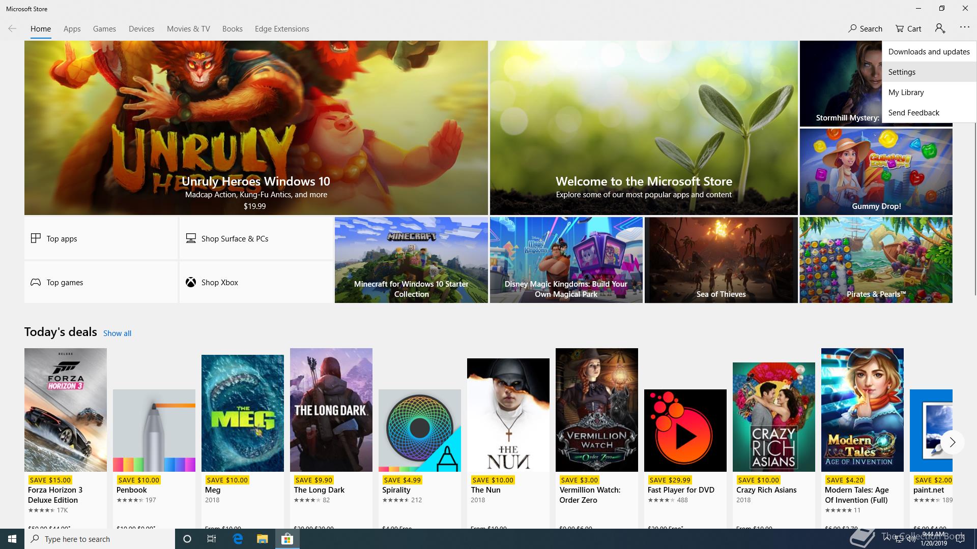The width and height of the screenshot is (977, 549).
Task: Click the Search magnifier icon
Action: click(x=852, y=28)
